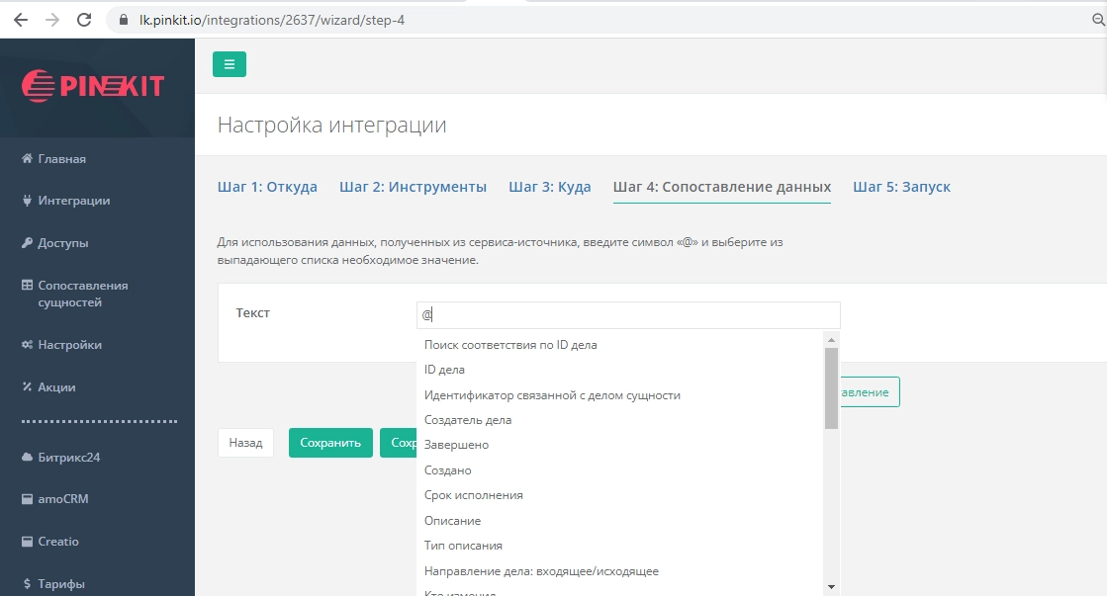1107x596 pixels.
Task: Open Главная in the sidebar
Action: point(61,159)
